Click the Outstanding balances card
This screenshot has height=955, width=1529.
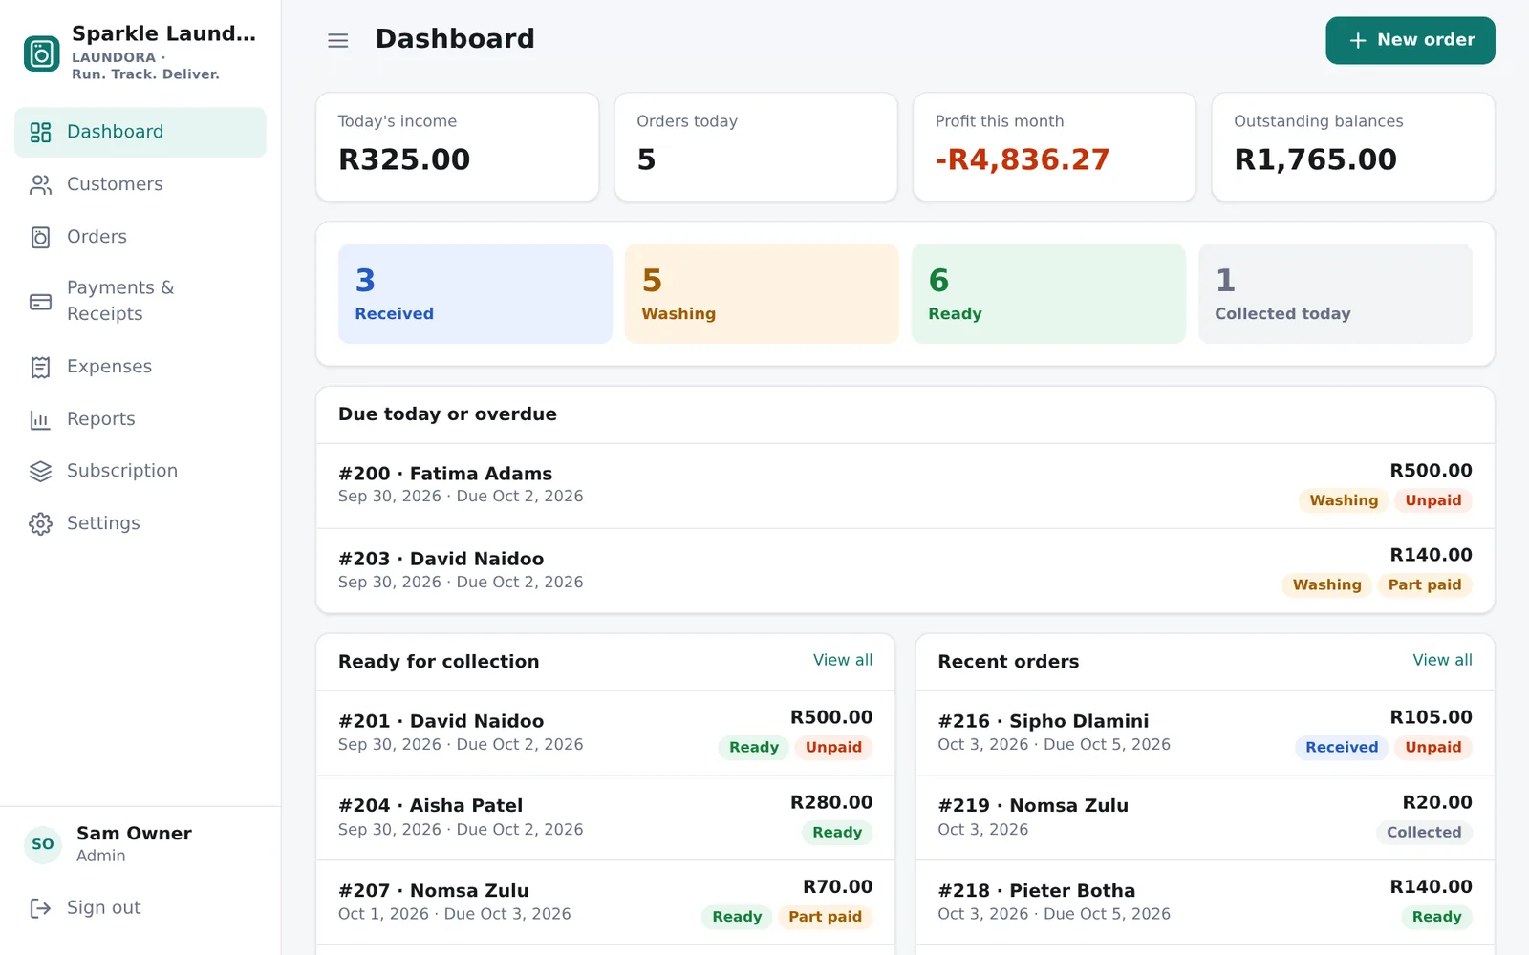point(1353,147)
